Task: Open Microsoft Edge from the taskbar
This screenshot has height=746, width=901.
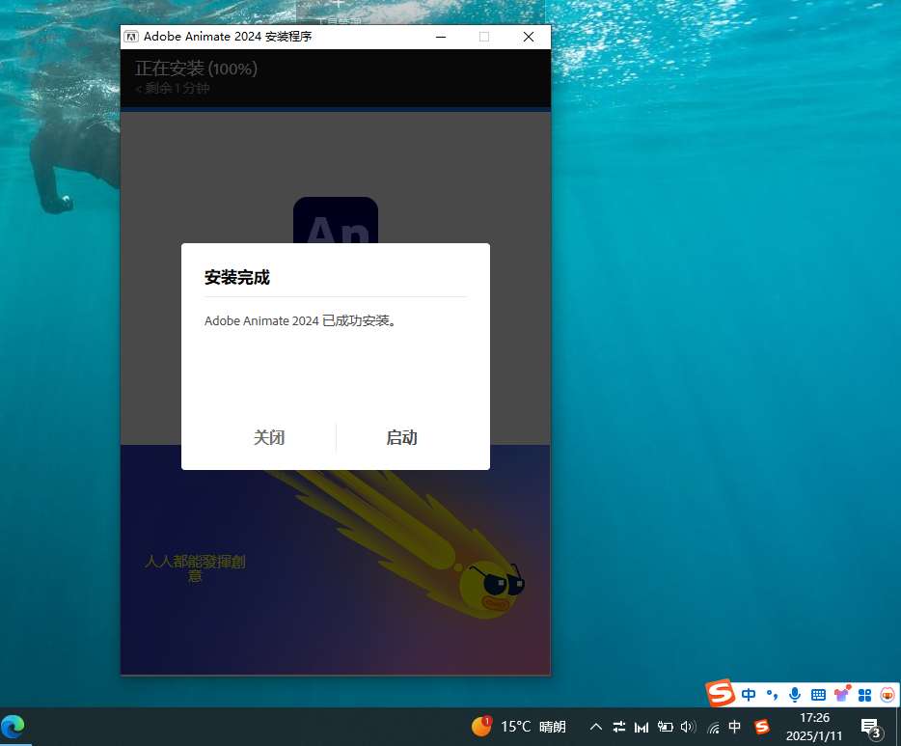Action: 13,727
